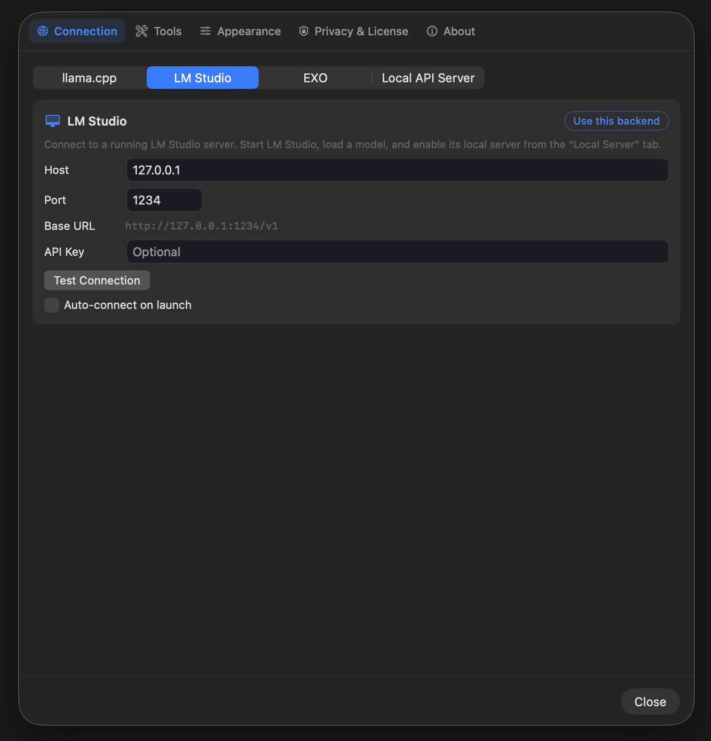Screen dimensions: 711x741
Task: Click the API Key label
Action: (x=64, y=252)
